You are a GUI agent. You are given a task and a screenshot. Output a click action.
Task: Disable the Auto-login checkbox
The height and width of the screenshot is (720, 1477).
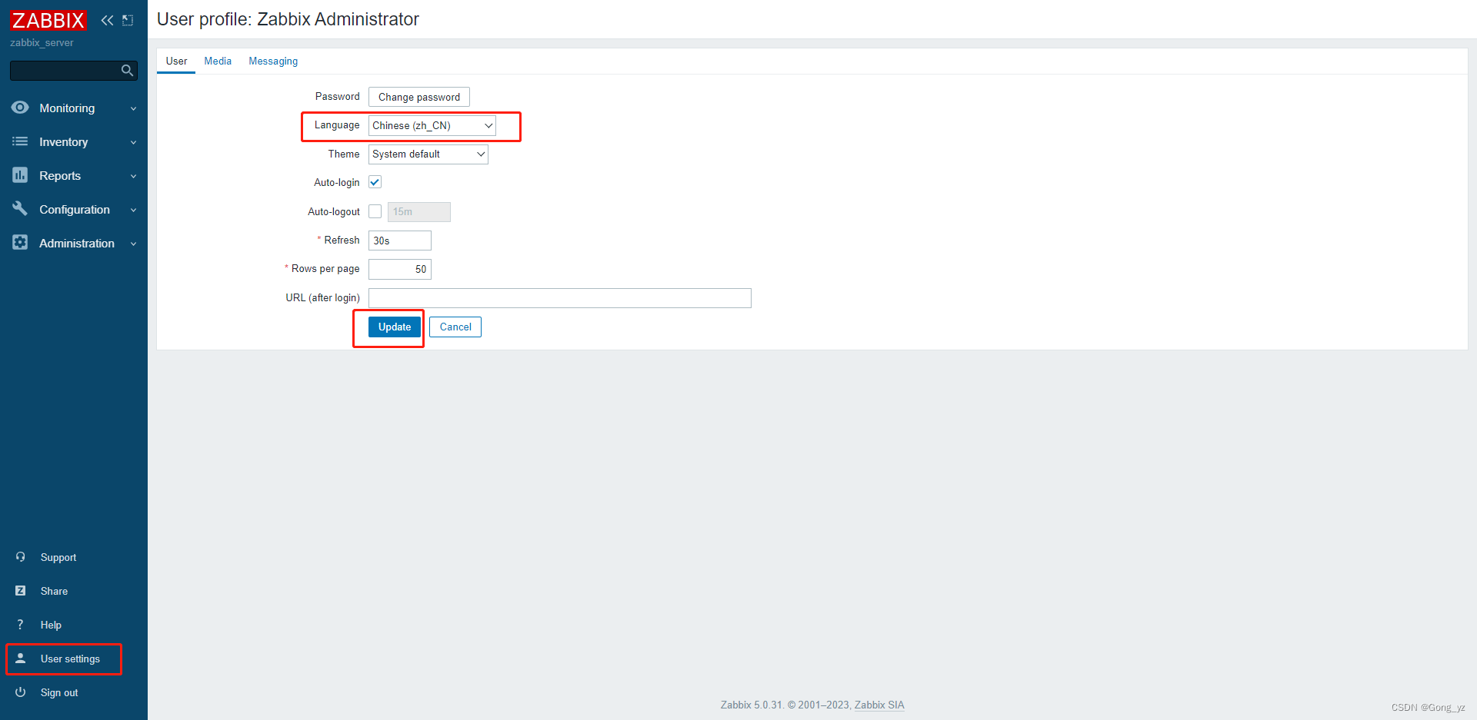point(375,182)
